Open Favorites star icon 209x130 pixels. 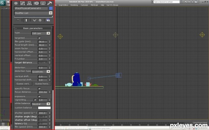[x=193, y=2]
